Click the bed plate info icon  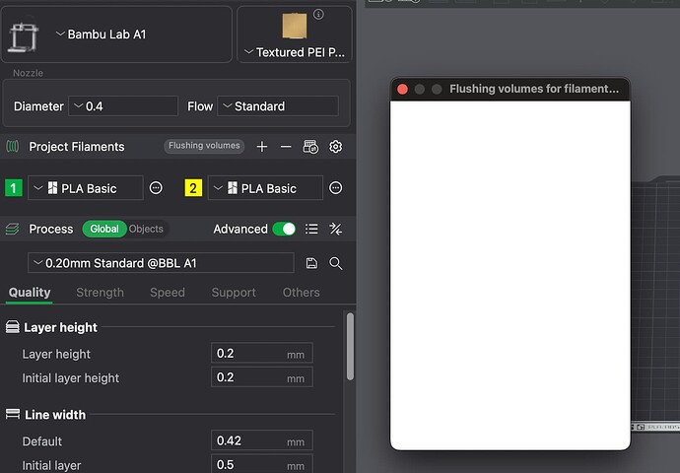point(318,15)
